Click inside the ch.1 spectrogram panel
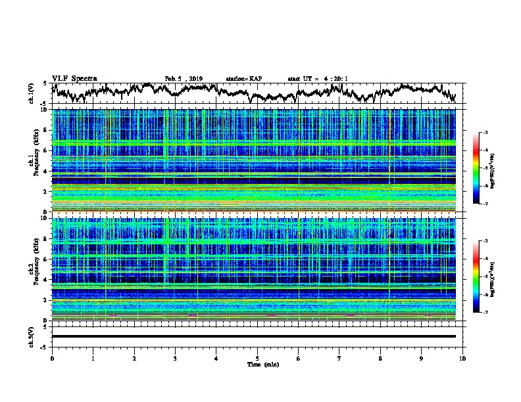This screenshot has height=402, width=521. coord(254,160)
